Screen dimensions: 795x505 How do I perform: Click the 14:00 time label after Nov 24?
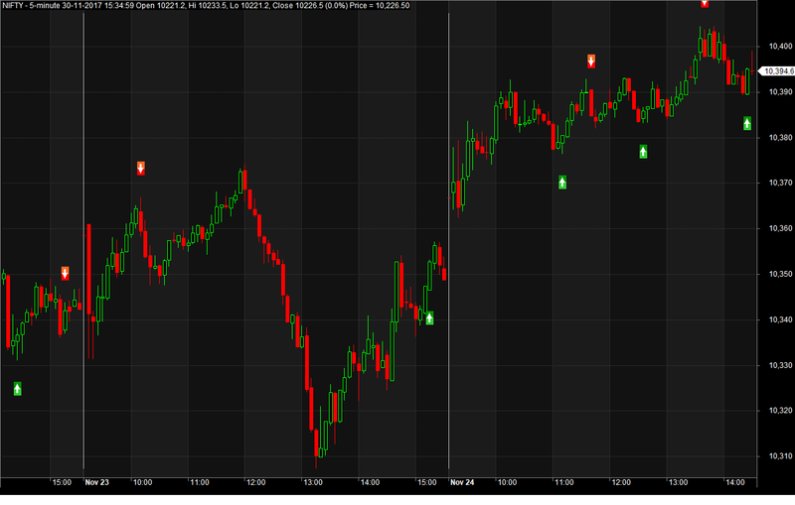[x=735, y=483]
